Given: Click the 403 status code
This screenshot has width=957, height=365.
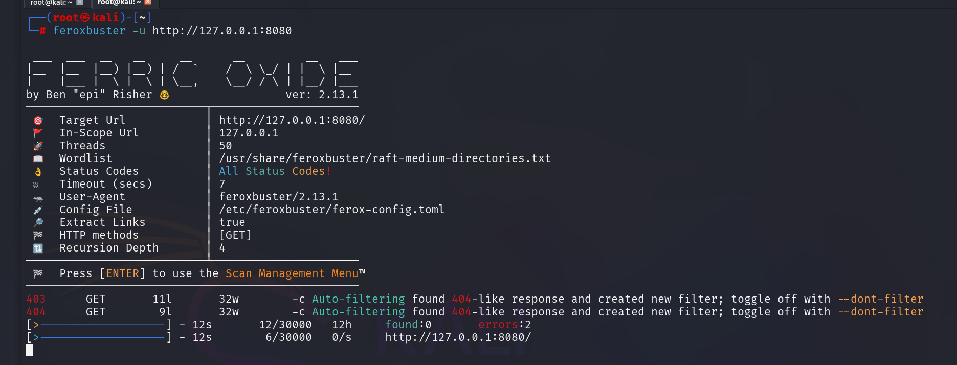Looking at the screenshot, I should 36,299.
